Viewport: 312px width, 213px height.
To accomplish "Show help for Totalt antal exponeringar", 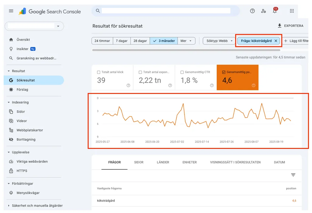I will point(170,85).
